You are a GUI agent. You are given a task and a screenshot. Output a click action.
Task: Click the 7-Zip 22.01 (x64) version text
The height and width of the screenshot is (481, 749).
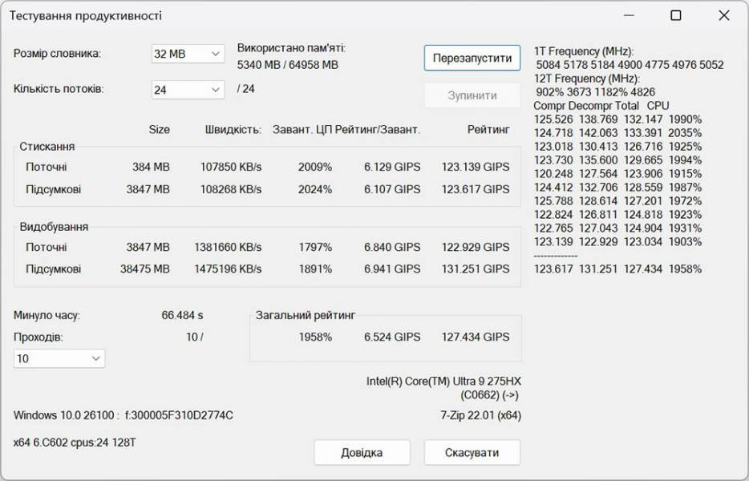475,415
